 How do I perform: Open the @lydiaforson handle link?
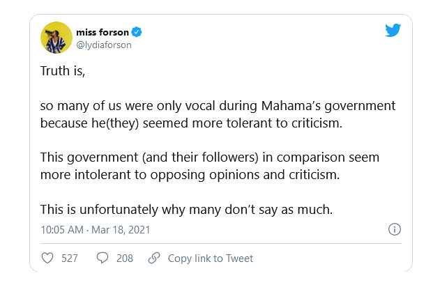[104, 45]
